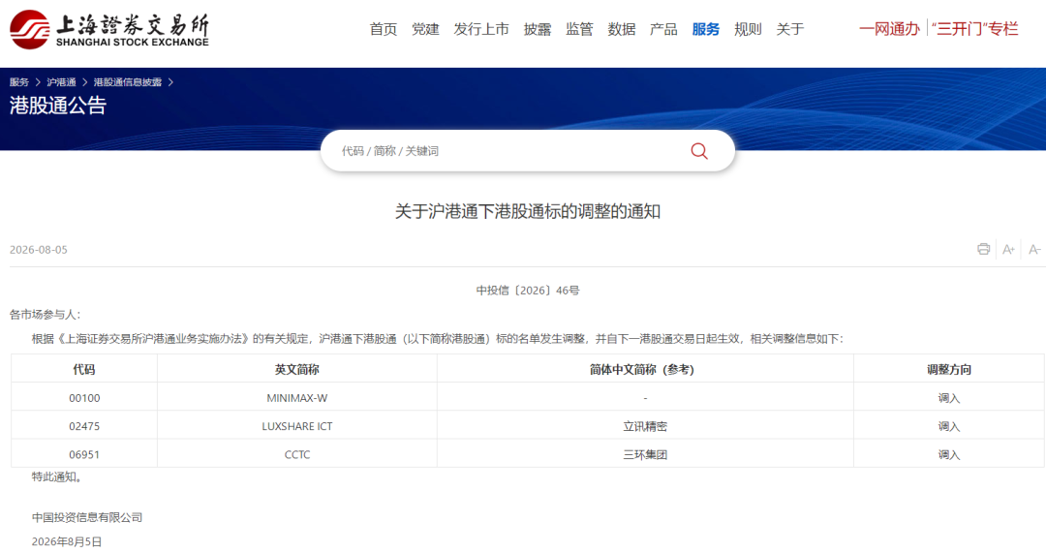
Task: Click the red search magnifier icon
Action: coord(699,151)
